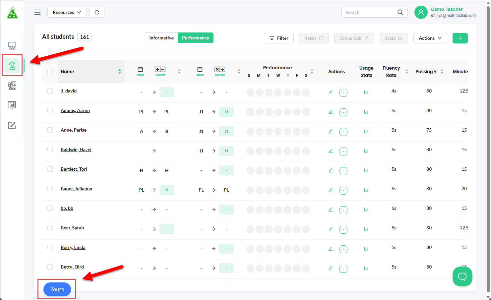
Task: Click the search magnifier icon
Action: point(400,12)
